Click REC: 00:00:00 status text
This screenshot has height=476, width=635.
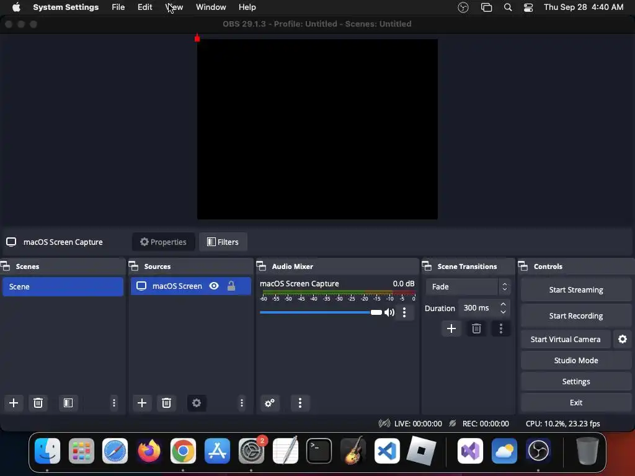tap(486, 423)
